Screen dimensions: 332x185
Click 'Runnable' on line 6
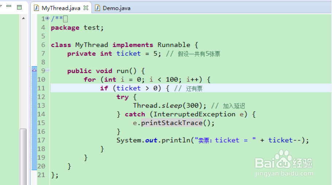(174, 45)
